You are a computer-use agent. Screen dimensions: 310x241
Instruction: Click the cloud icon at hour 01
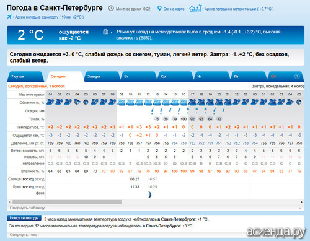(x=50, y=102)
